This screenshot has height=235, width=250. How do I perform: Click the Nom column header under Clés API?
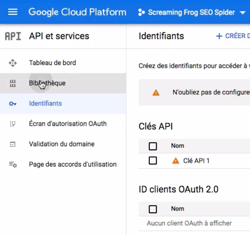(177, 146)
